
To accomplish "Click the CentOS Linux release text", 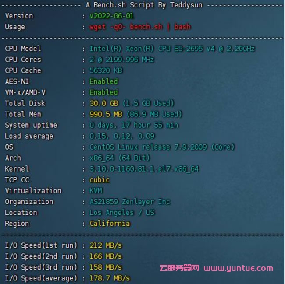I will (162, 147).
